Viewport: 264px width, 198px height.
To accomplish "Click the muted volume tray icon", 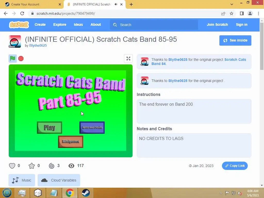I will click(240, 193).
